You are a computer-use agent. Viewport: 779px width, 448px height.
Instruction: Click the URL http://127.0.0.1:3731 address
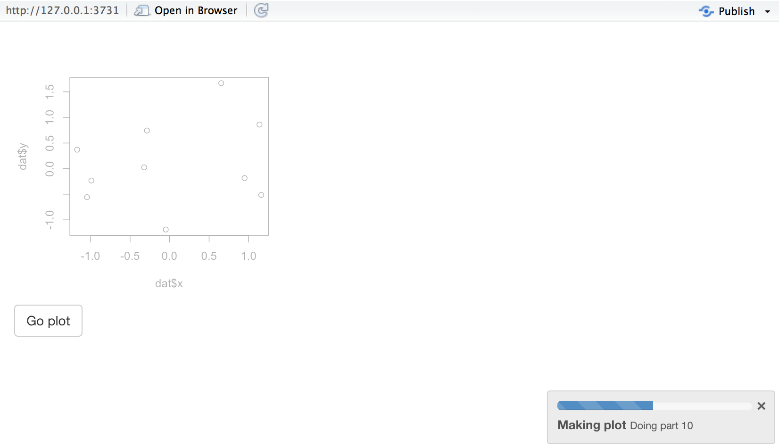(x=63, y=10)
